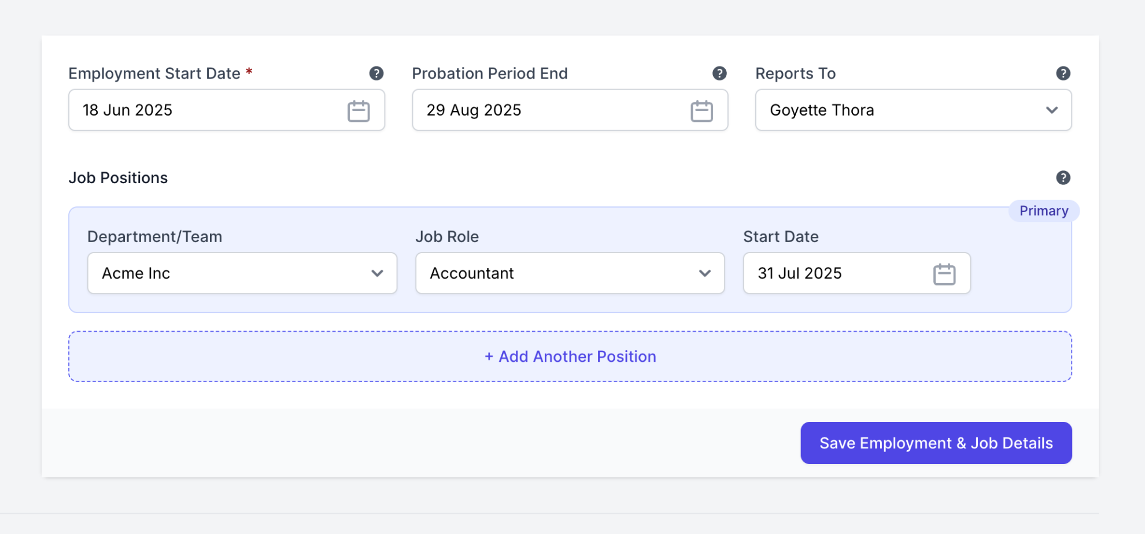The height and width of the screenshot is (534, 1145).
Task: Add another job position
Action: [570, 357]
